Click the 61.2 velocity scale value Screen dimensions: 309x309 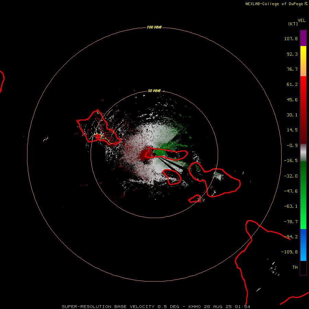(292, 84)
